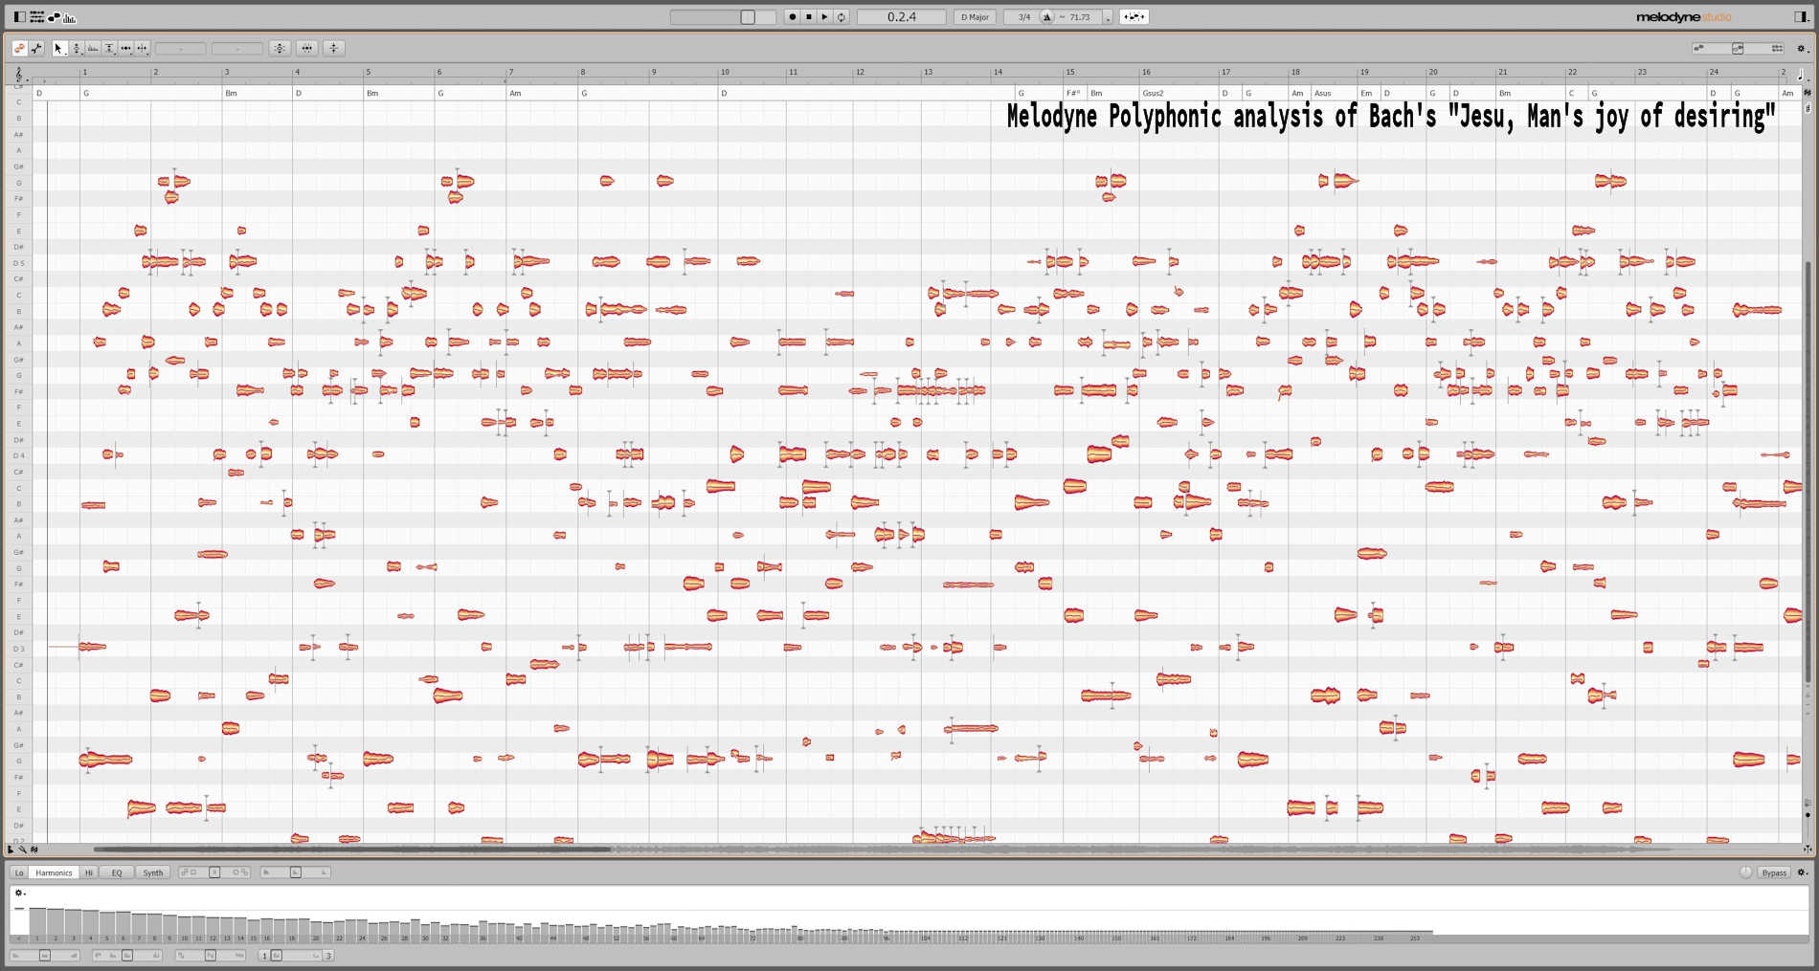Open the track list view icon

coord(36,17)
